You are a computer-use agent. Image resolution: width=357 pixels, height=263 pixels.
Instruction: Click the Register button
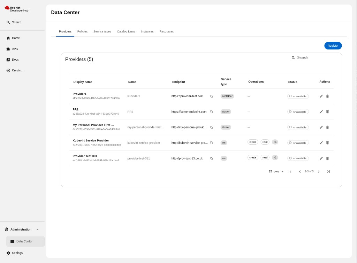click(x=333, y=46)
